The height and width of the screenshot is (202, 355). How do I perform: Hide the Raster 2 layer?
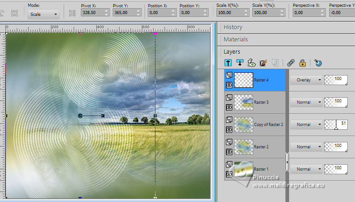[x=229, y=151]
